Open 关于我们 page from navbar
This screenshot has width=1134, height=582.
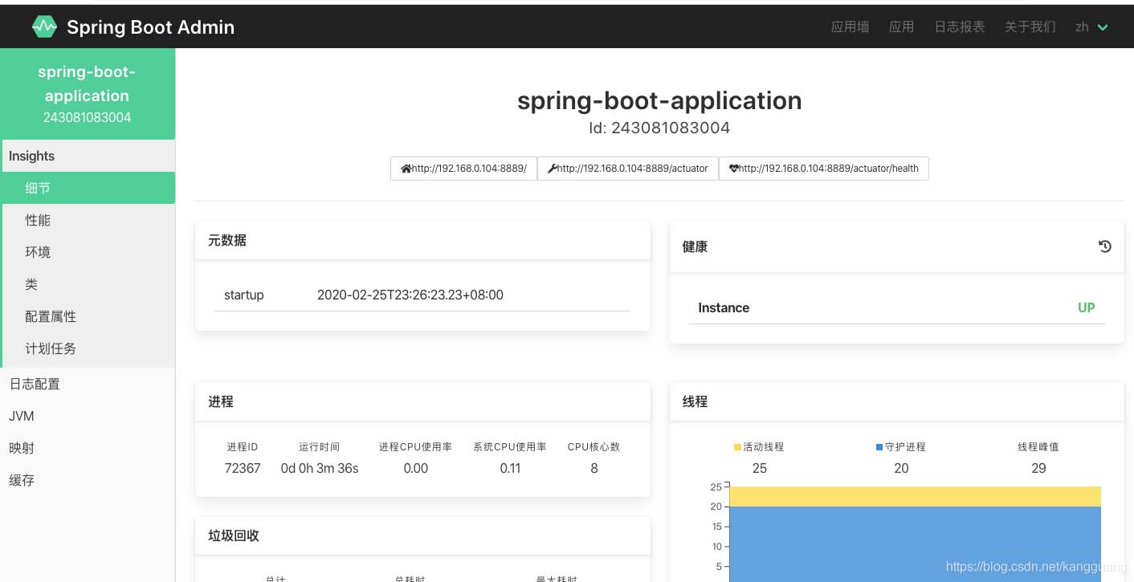pyautogui.click(x=1030, y=26)
